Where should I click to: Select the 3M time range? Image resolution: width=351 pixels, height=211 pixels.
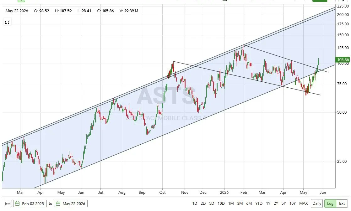(x=240, y=203)
